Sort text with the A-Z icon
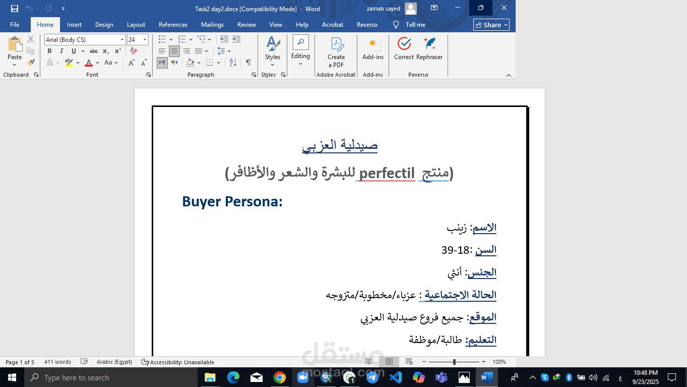 pyautogui.click(x=233, y=63)
